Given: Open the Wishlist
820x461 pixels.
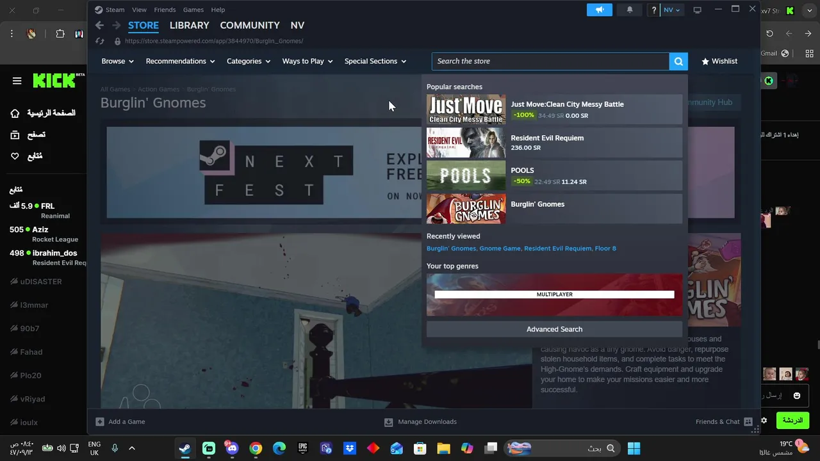Looking at the screenshot, I should 719,61.
